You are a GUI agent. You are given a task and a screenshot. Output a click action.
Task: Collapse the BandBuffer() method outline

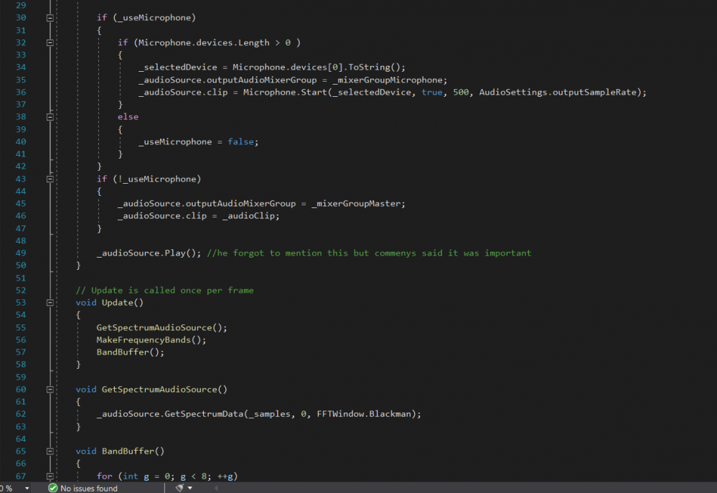coord(50,451)
